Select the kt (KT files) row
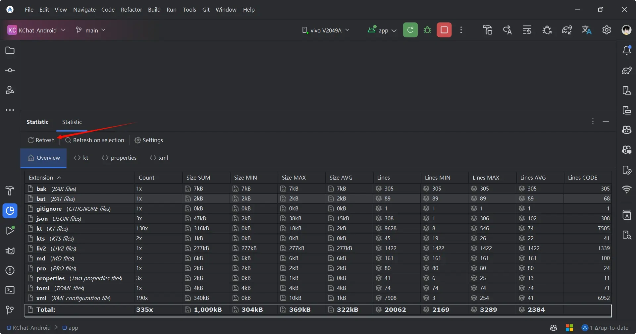Image resolution: width=636 pixels, height=334 pixels. (x=318, y=228)
